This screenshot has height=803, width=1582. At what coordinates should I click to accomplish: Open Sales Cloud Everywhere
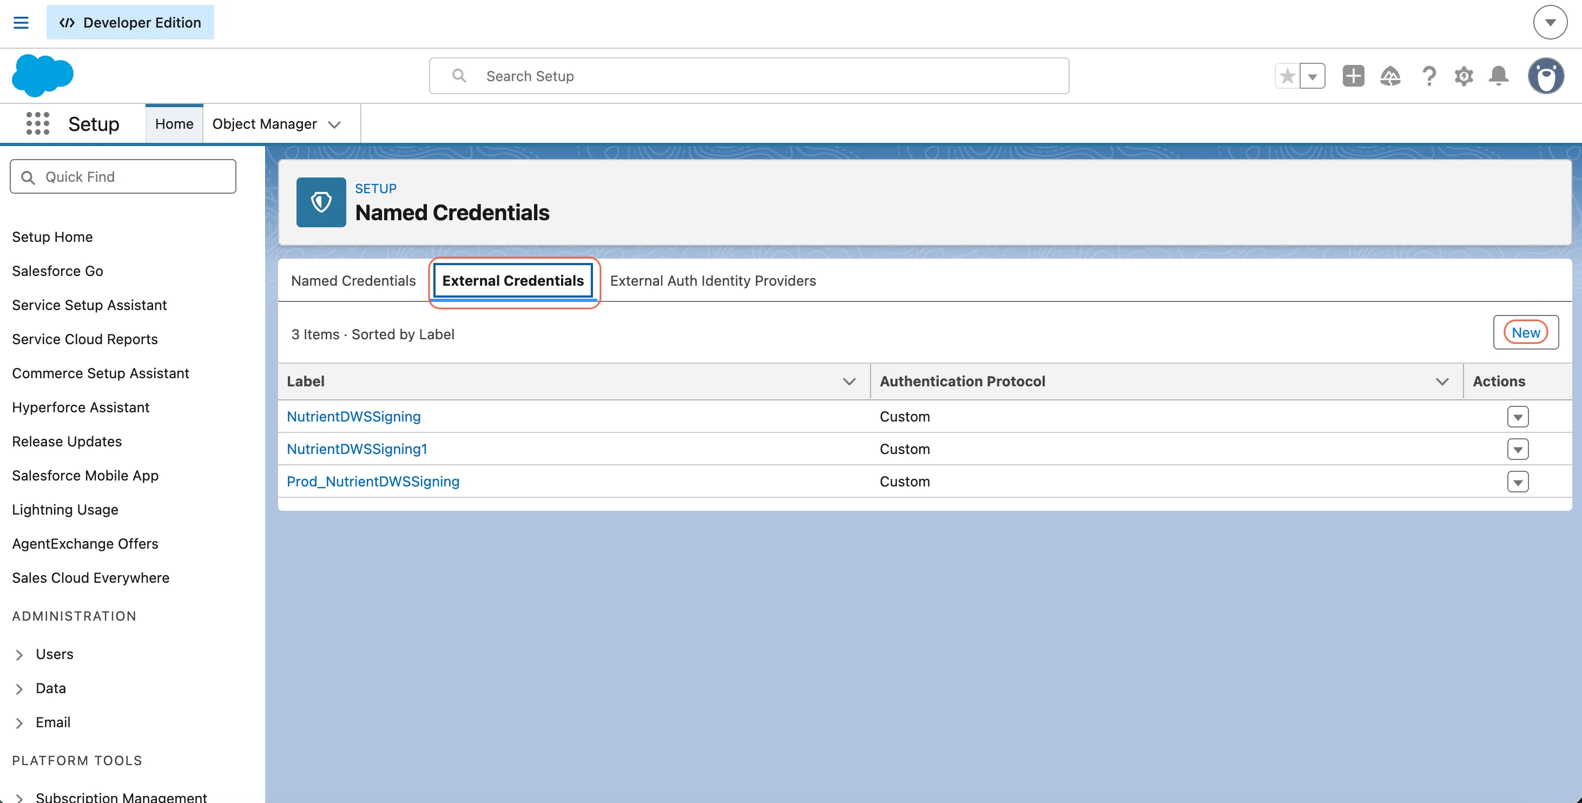90,577
